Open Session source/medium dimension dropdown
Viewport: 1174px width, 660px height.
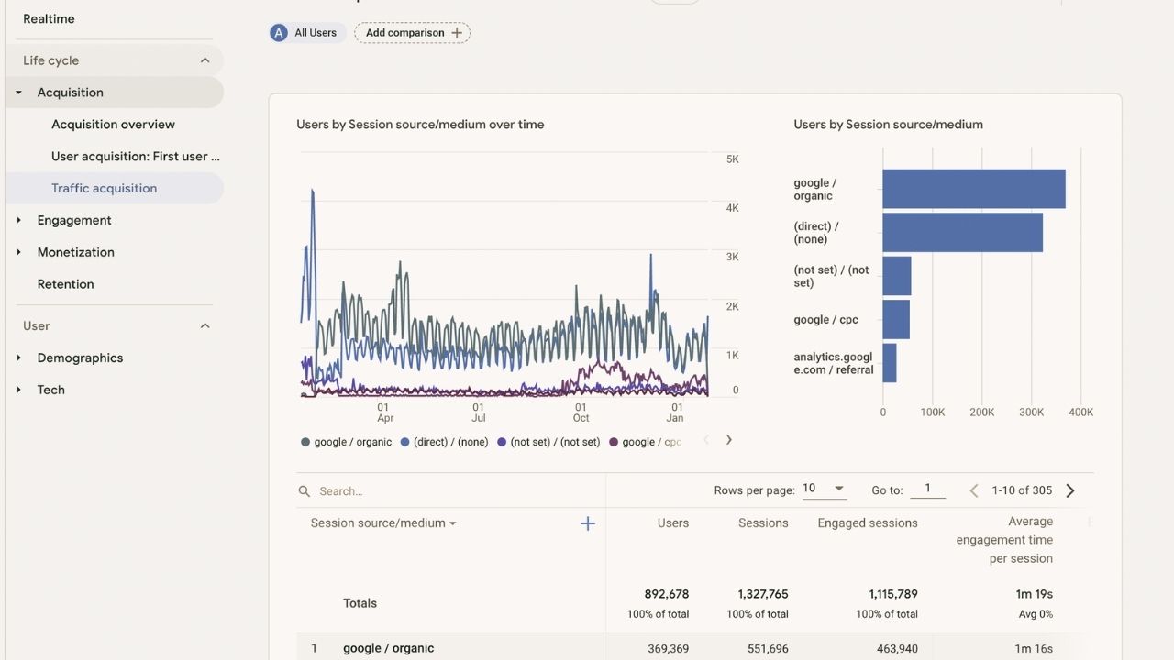(x=383, y=523)
